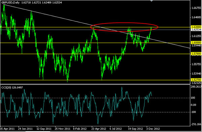Click the 25 Nov 2011 date label
Viewport: 202px width, 132px height.
63,129
